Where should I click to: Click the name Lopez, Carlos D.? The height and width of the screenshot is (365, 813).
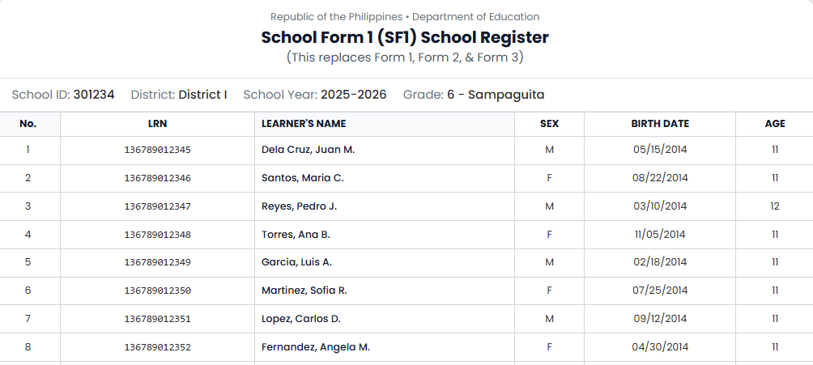point(300,319)
